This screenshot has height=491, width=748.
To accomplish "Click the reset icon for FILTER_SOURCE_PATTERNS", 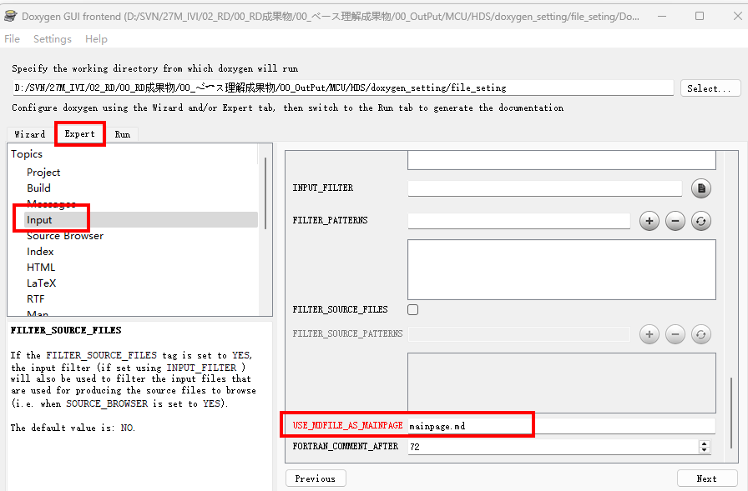I will pyautogui.click(x=700, y=333).
